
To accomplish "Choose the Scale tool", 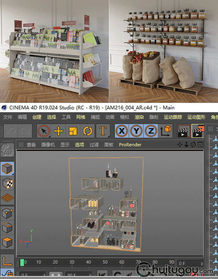I will [x=73, y=131].
